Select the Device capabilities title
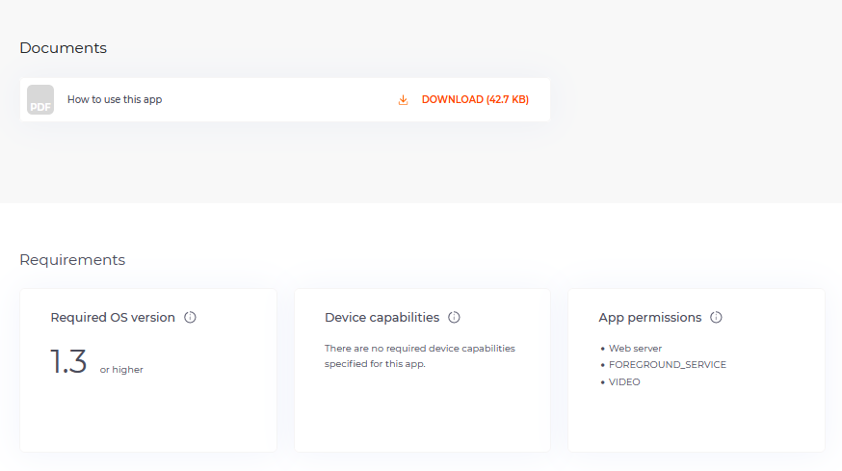This screenshot has width=842, height=471. click(x=382, y=318)
